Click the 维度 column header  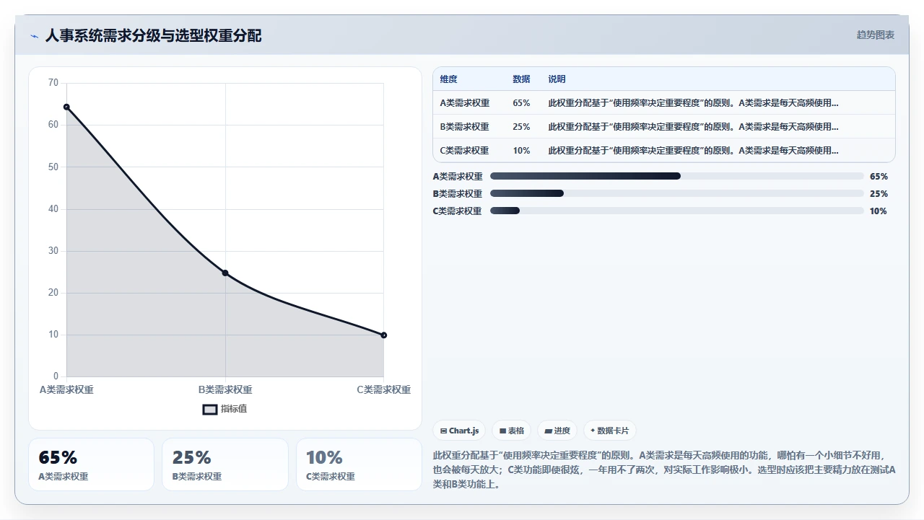449,79
